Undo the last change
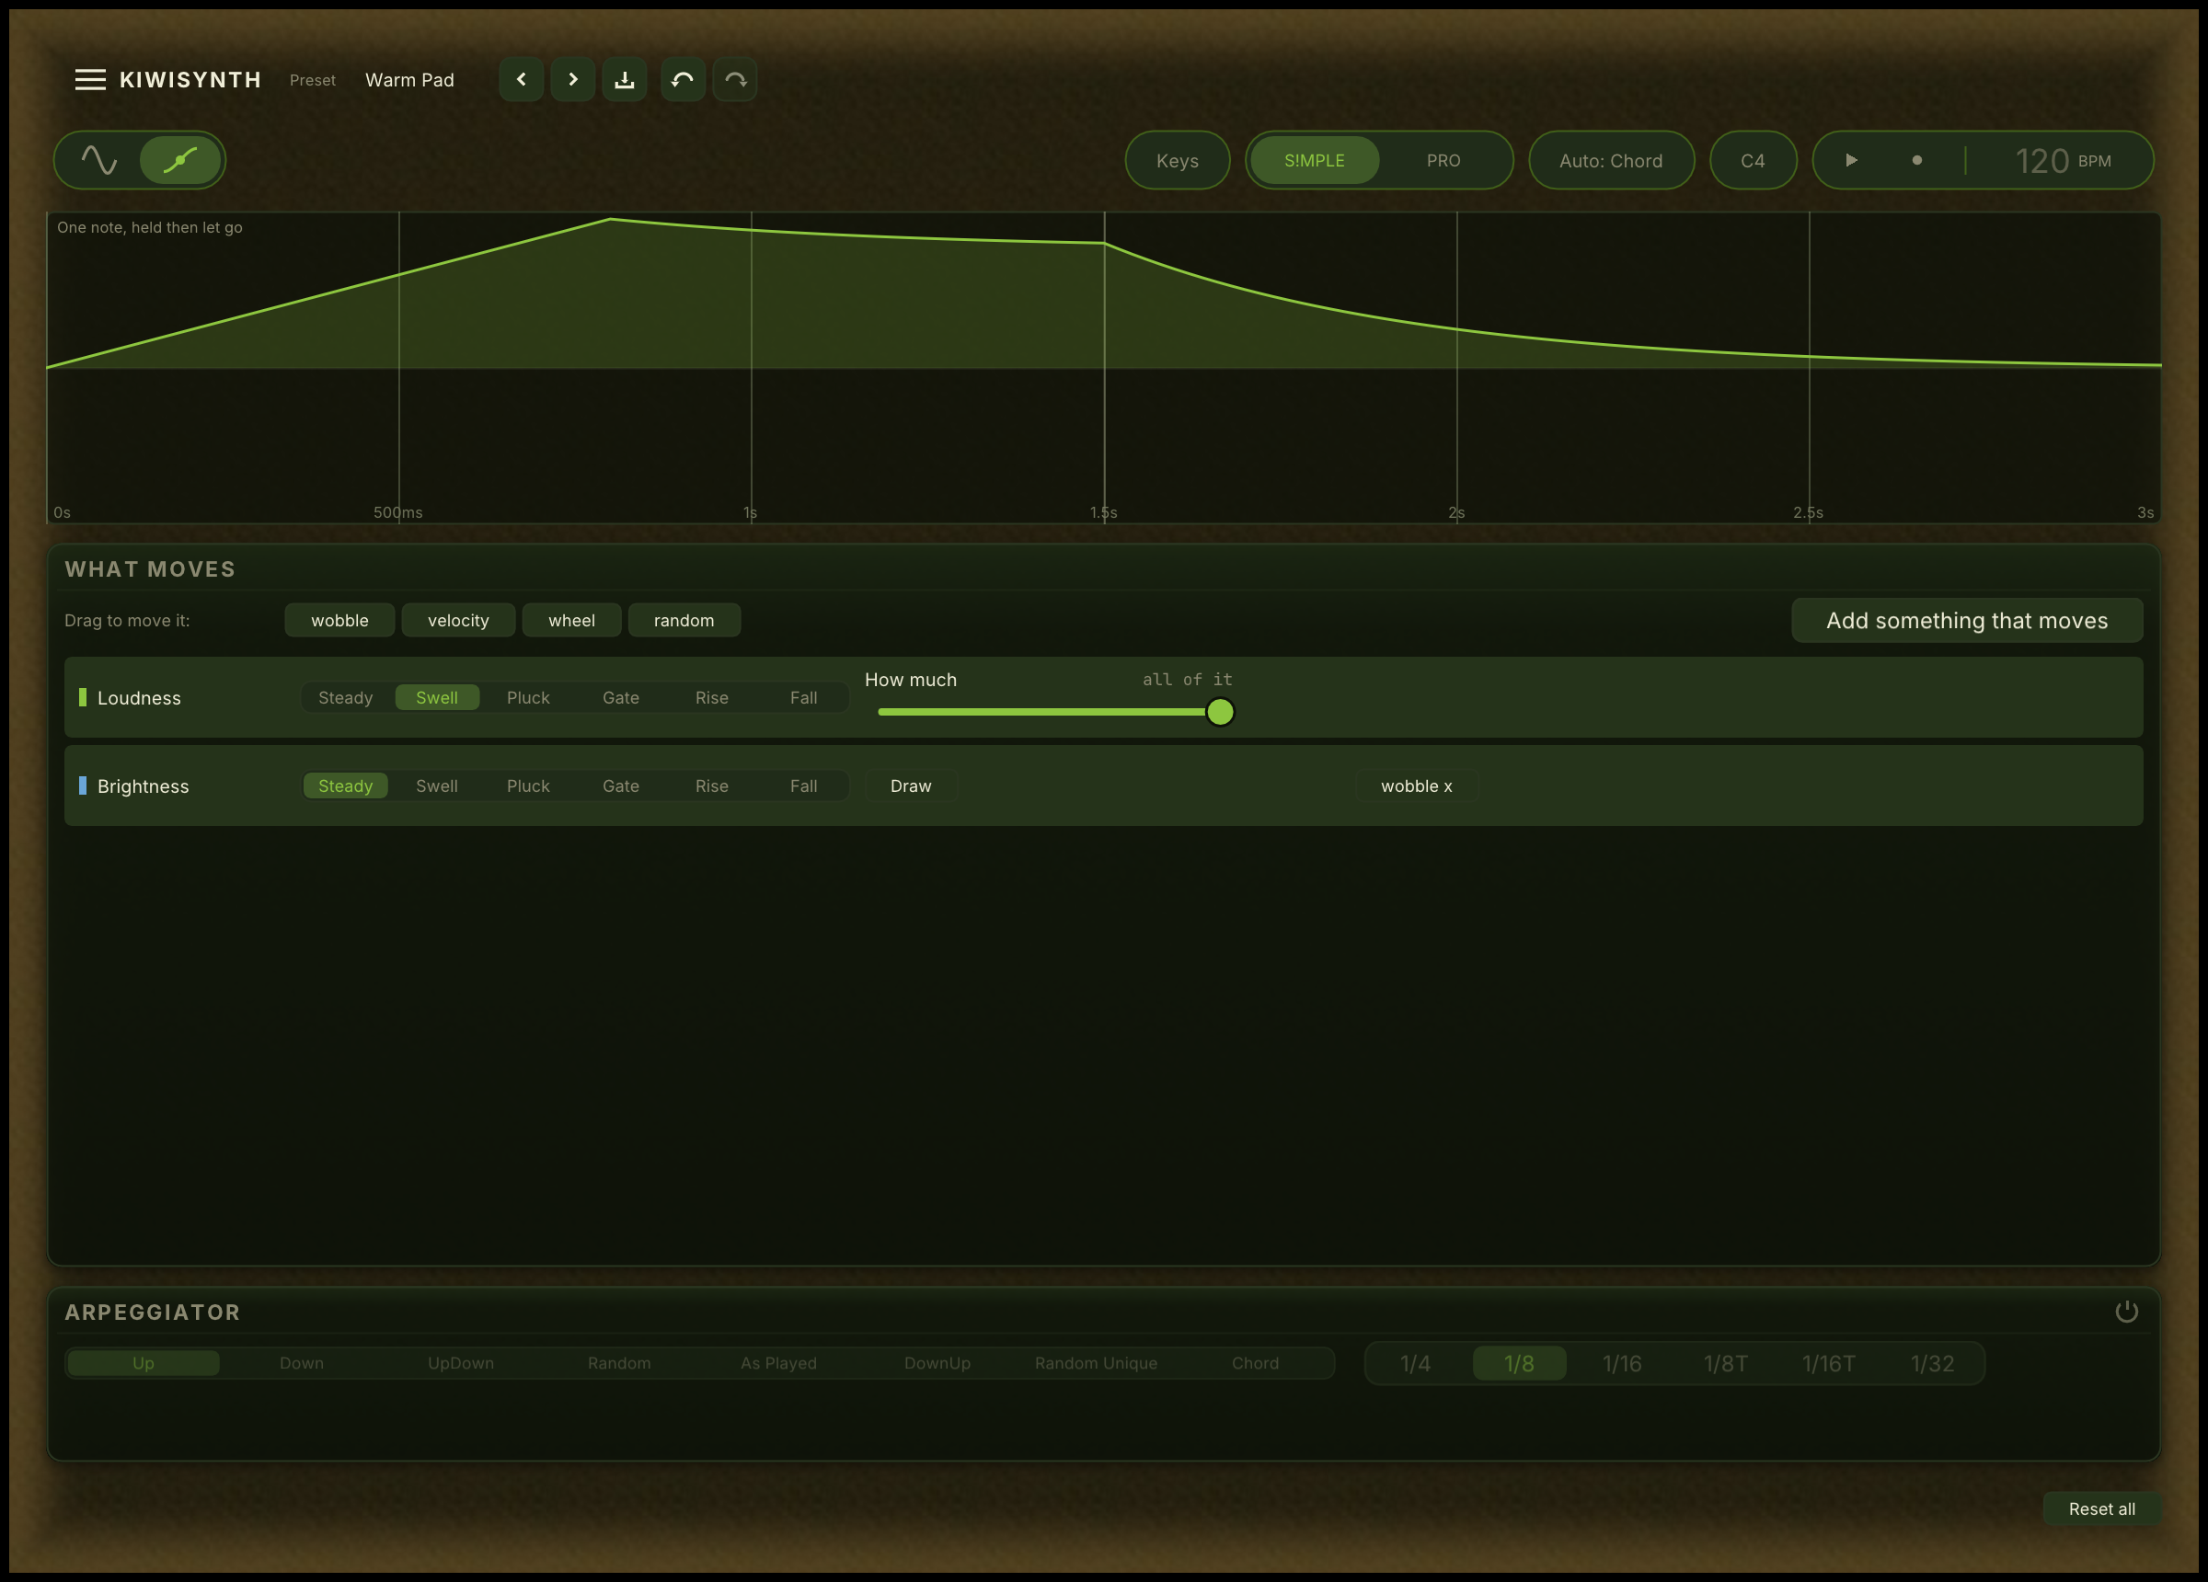 point(683,80)
